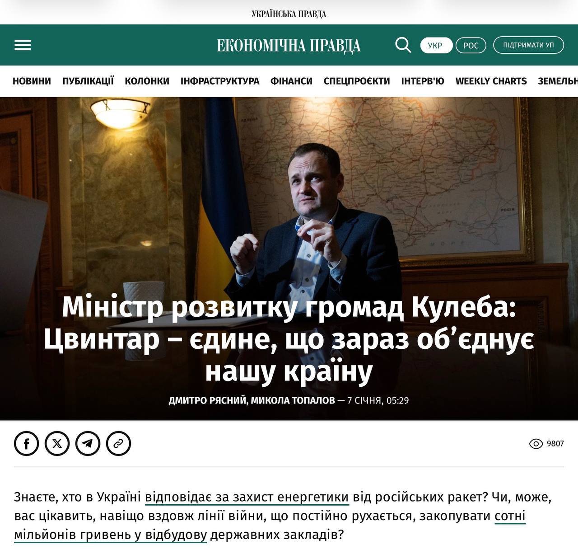The height and width of the screenshot is (554, 578).
Task: Open Інфраструктура category
Action: (220, 81)
